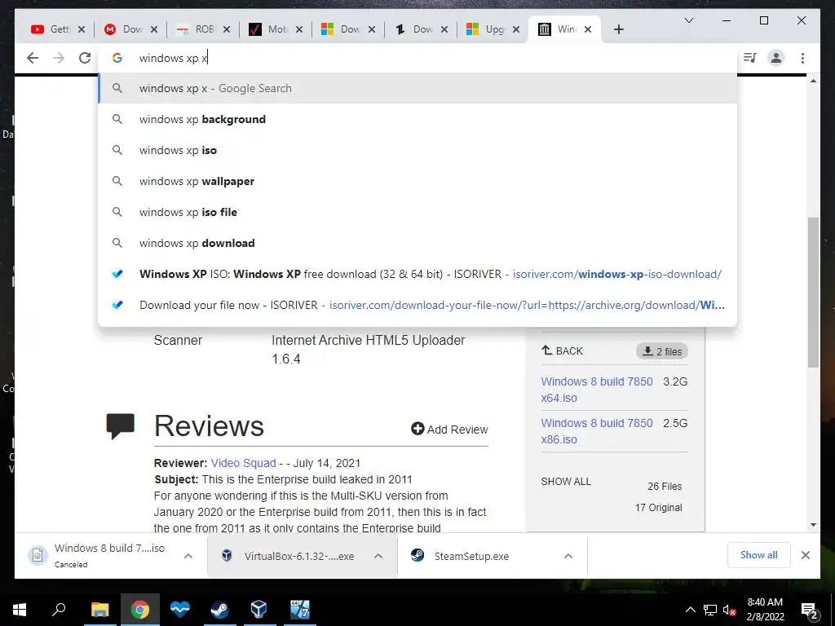The width and height of the screenshot is (835, 626).
Task: Open the ISORIVER Windows XP ISO suggestion
Action: point(418,274)
